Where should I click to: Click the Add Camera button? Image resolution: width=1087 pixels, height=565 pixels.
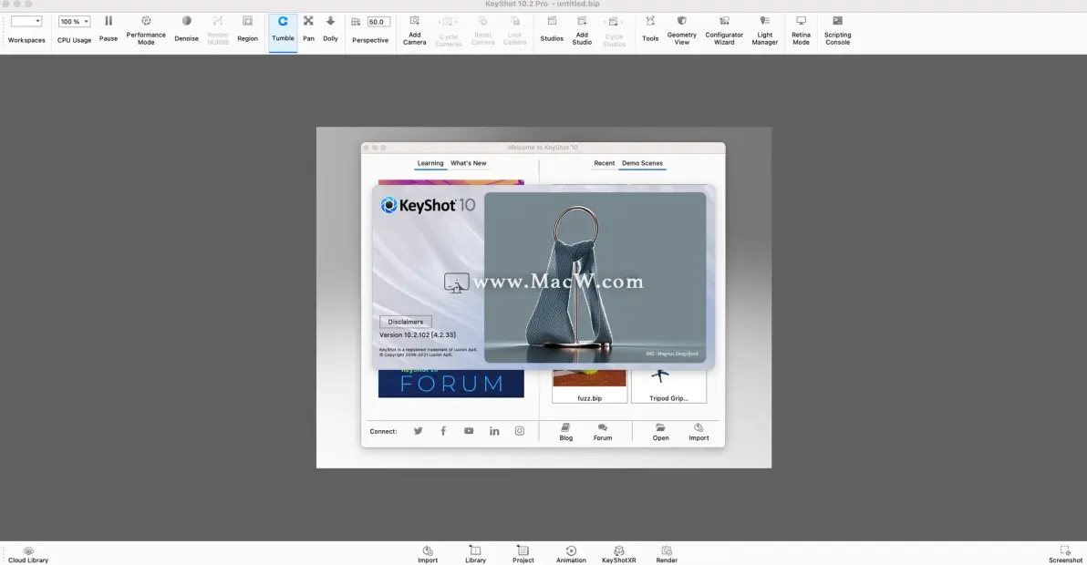[415, 30]
